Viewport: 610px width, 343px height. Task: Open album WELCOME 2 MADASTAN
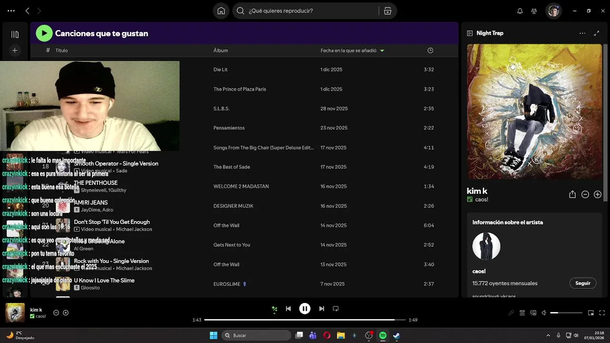pos(241,186)
